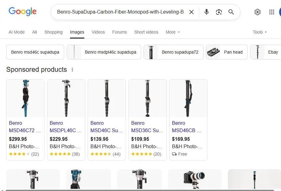Click the $109.95 monopod product thumbnail

pyautogui.click(x=147, y=98)
